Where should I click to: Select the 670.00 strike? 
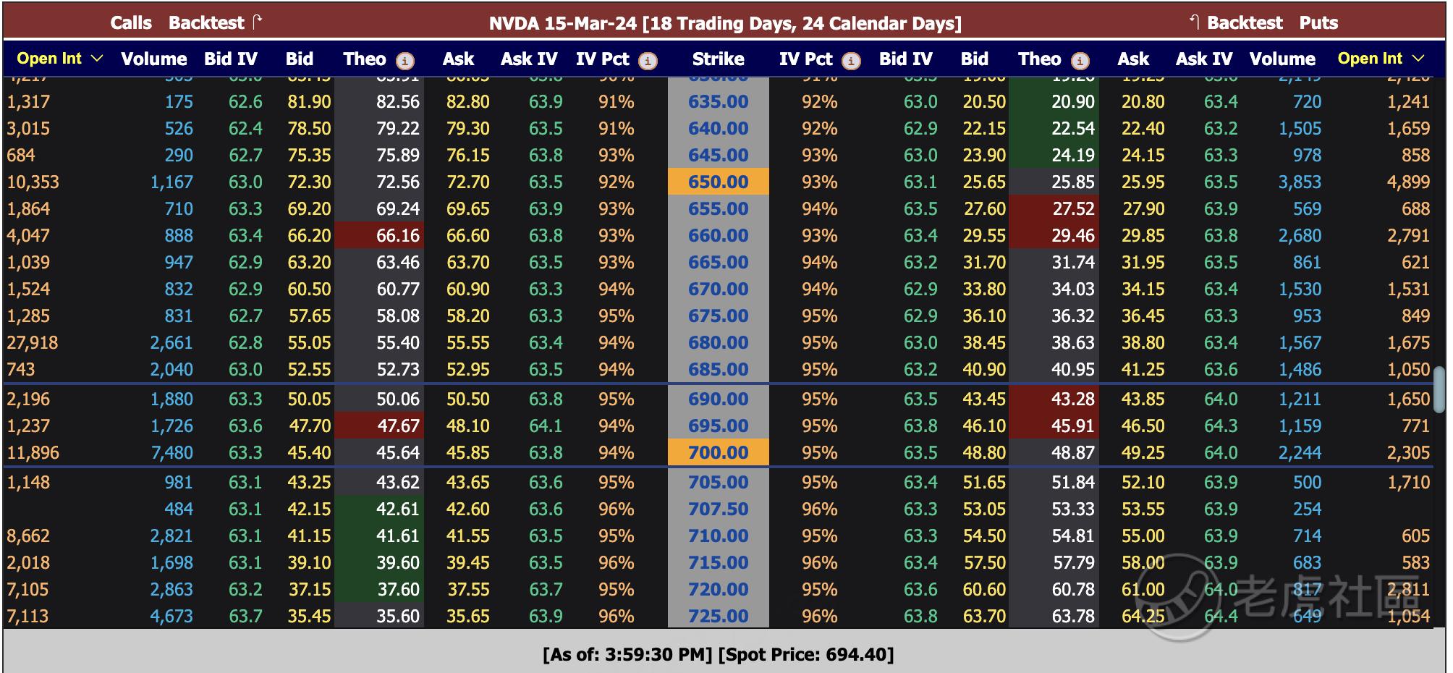click(719, 289)
